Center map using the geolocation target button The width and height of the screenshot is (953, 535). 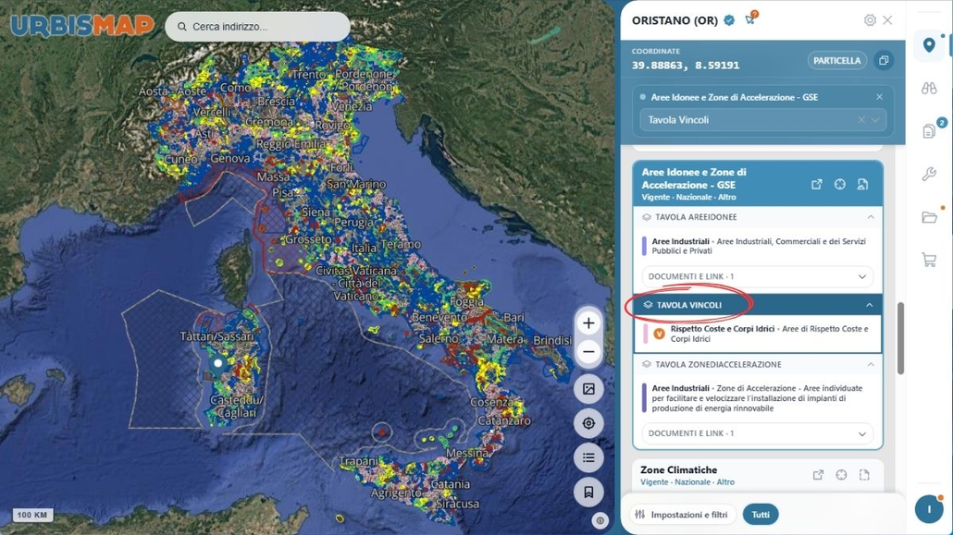[588, 423]
